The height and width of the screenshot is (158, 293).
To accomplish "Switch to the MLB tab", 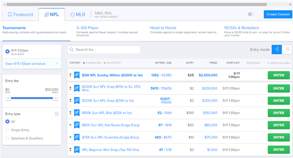I will point(78,14).
